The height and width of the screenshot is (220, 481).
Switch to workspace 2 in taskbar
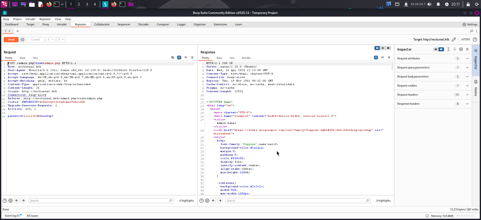coord(79,4)
